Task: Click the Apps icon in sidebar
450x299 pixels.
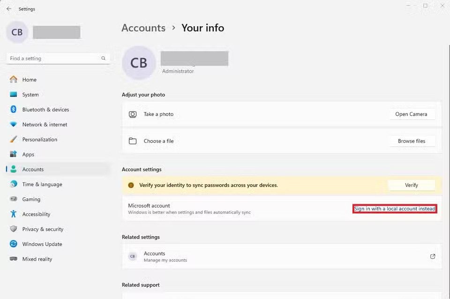Action: 14,155
